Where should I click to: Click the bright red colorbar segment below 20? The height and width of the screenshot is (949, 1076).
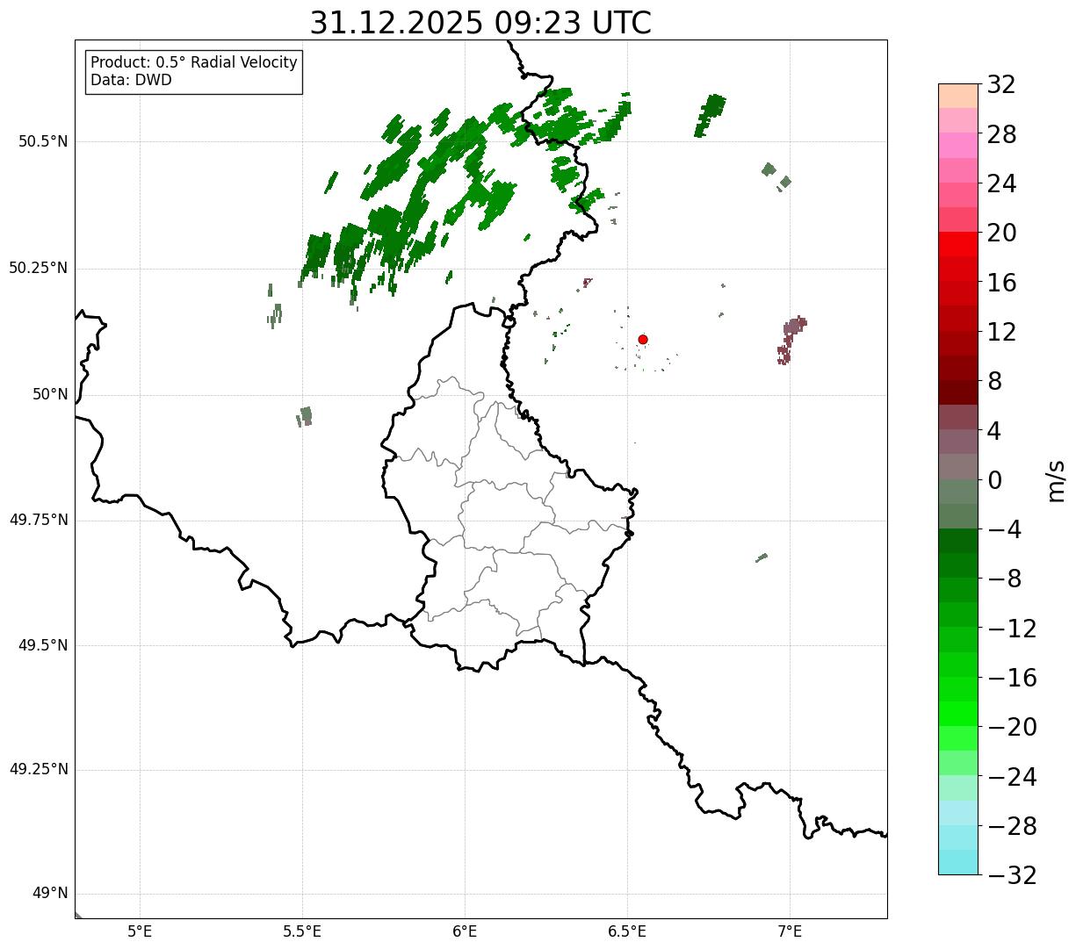(958, 244)
